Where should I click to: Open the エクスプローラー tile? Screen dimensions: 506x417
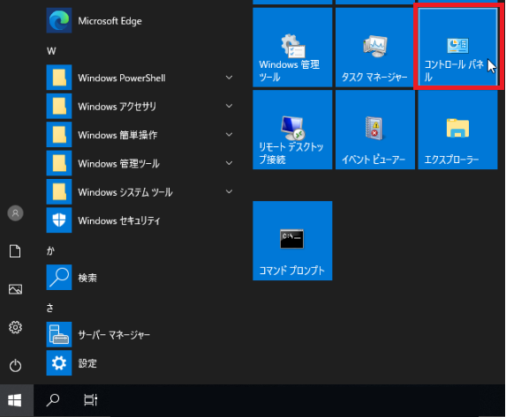[457, 130]
